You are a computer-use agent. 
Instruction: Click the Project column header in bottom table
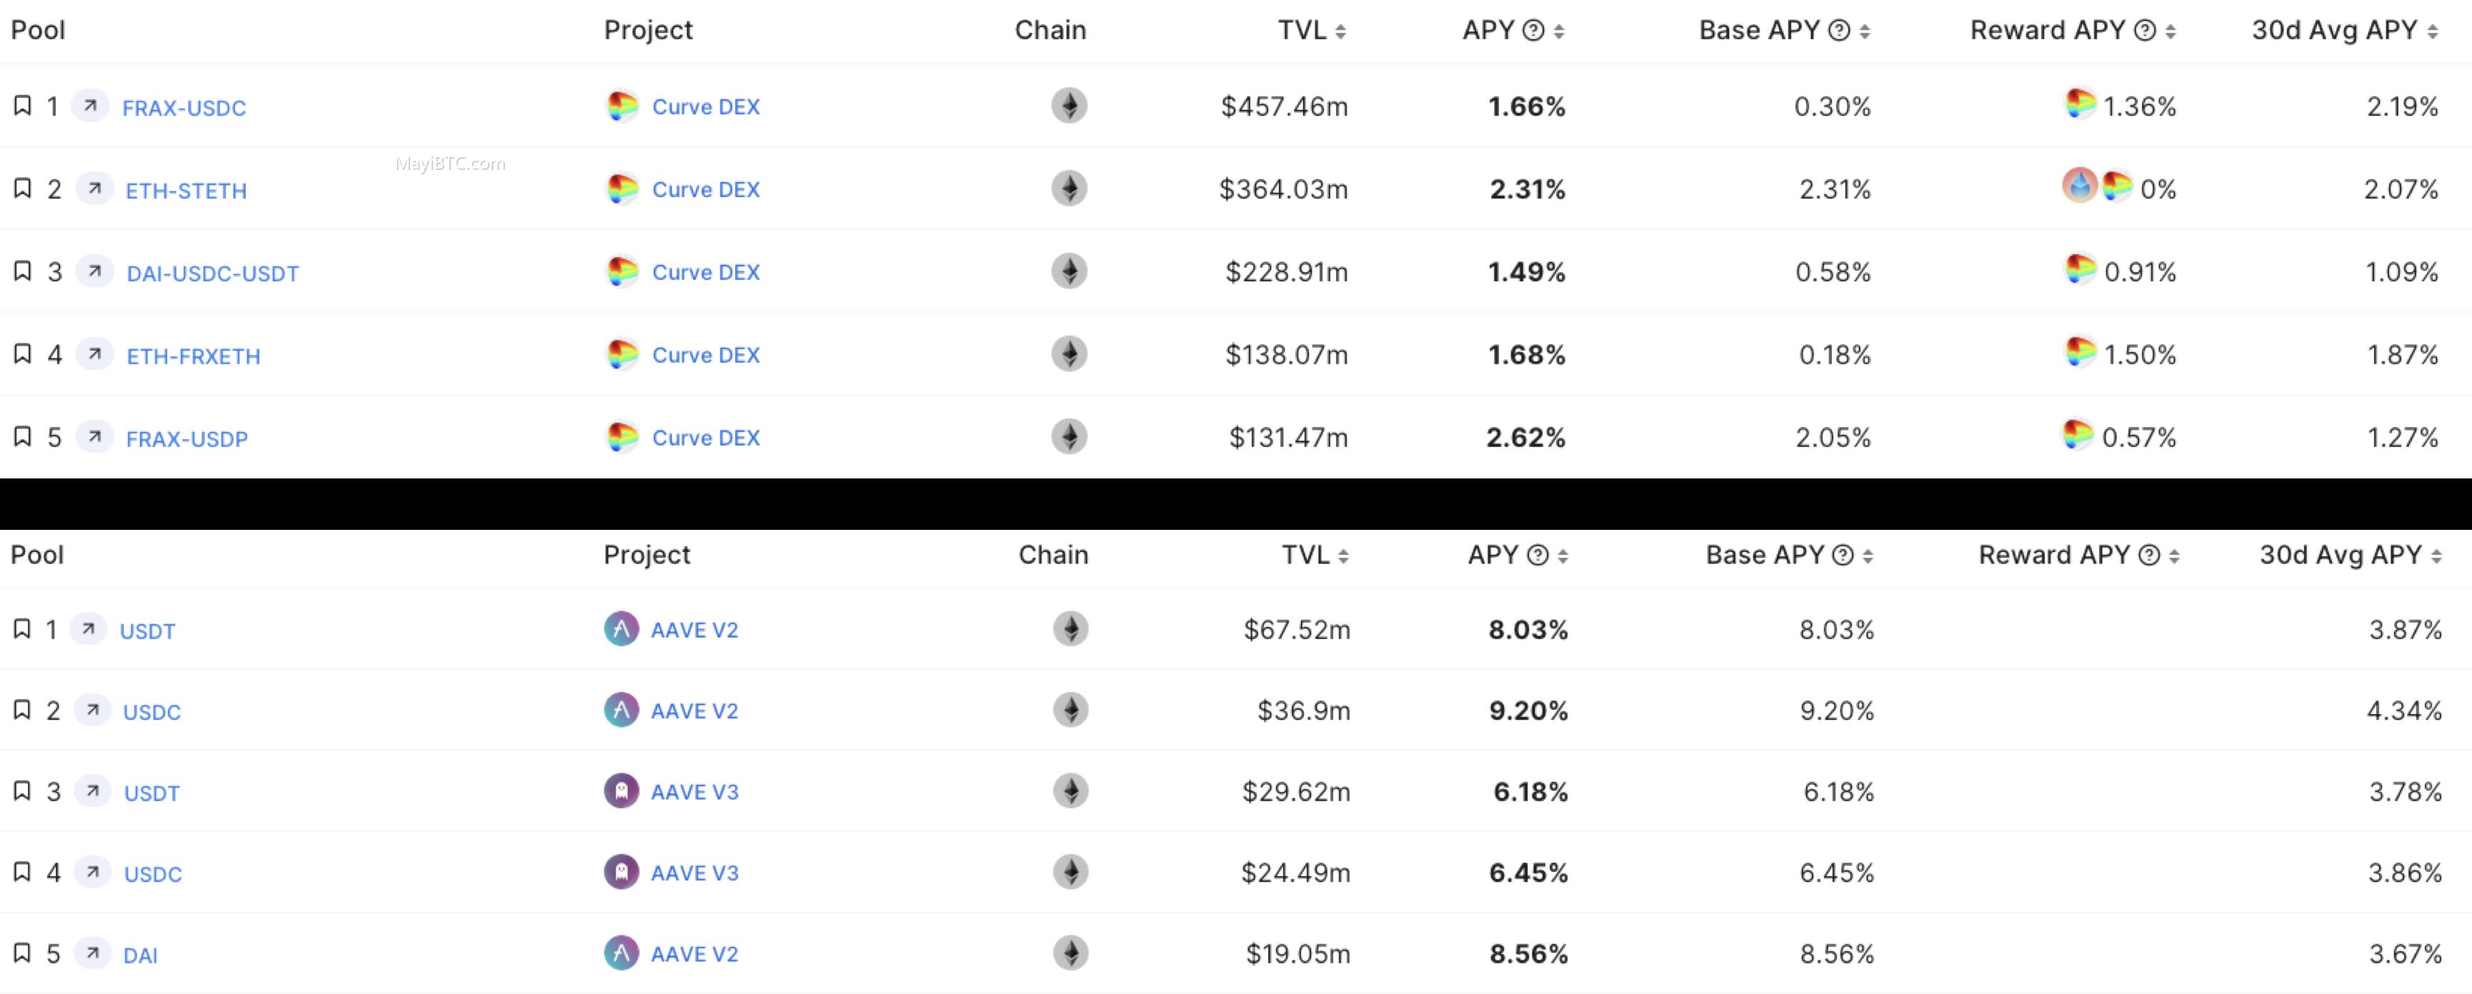click(x=647, y=555)
